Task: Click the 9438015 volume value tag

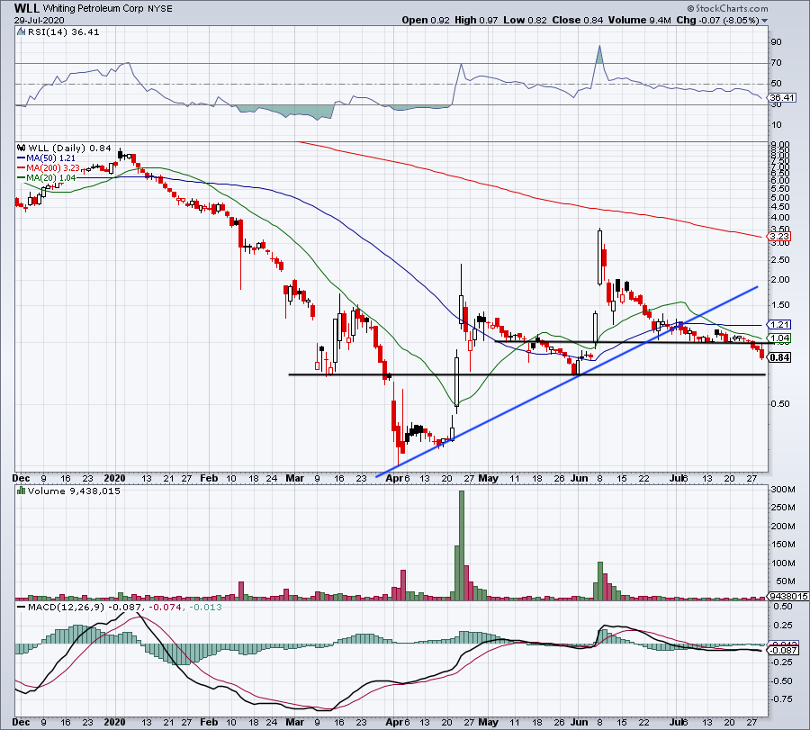Action: (x=788, y=596)
